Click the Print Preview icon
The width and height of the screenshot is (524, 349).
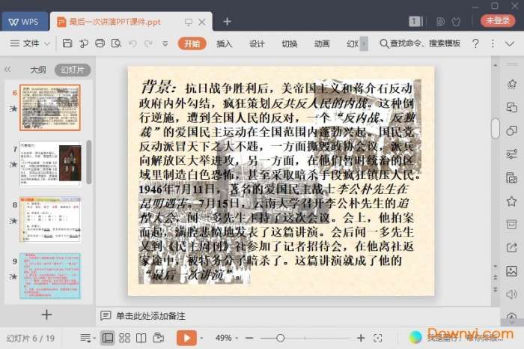pos(116,43)
